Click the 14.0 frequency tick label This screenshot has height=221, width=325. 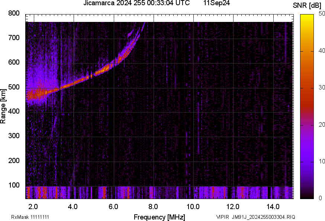tap(273, 206)
